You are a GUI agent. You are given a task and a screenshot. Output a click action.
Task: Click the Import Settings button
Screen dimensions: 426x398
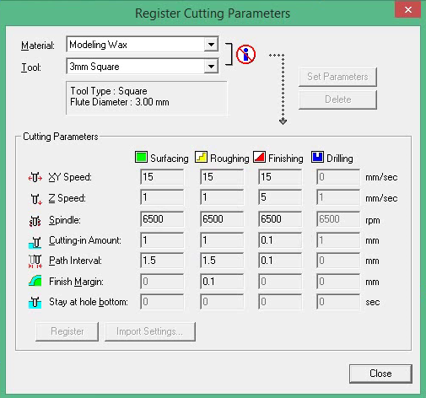coord(150,331)
